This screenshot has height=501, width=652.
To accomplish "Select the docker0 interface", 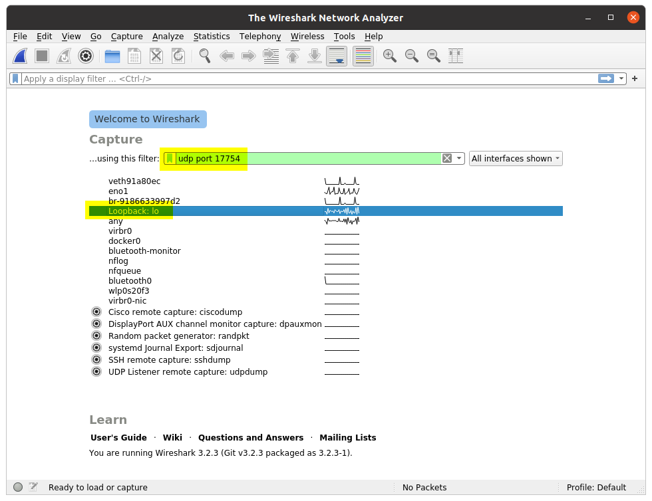I will (325, 241).
